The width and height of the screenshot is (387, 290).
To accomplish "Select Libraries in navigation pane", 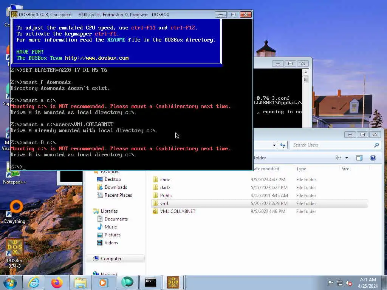I will [109, 211].
